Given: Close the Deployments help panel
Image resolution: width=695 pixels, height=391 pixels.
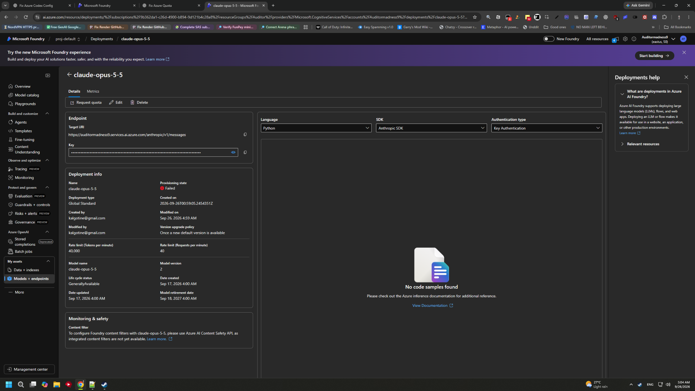Looking at the screenshot, I should click(x=686, y=77).
